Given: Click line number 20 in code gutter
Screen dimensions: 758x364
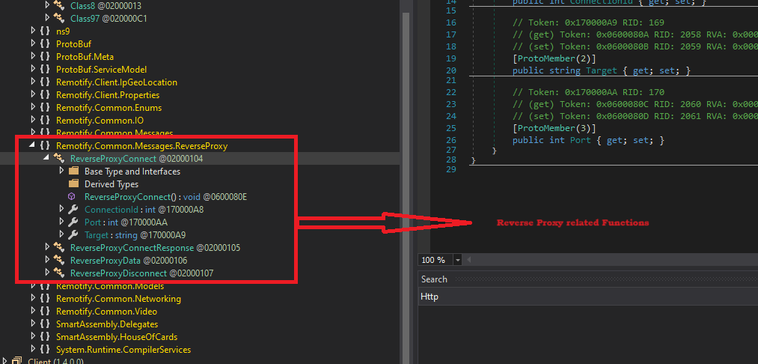Looking at the screenshot, I should coord(451,70).
